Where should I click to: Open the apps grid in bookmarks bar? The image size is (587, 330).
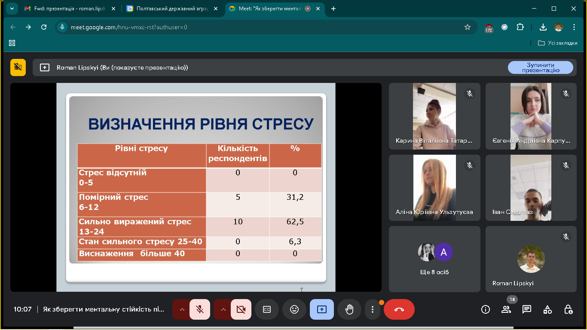click(12, 43)
